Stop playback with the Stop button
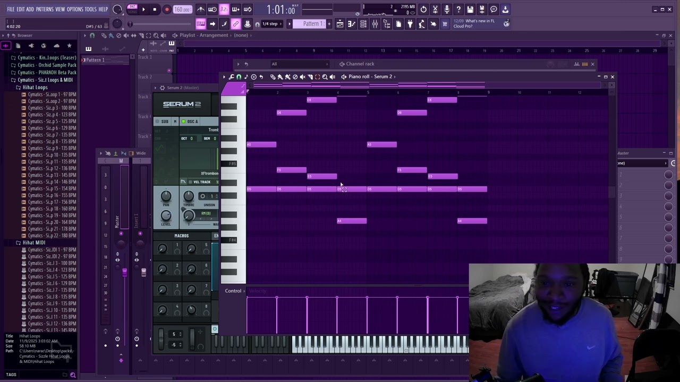 pyautogui.click(x=155, y=9)
